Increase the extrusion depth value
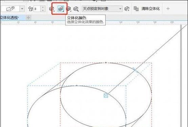 click(x=43, y=7)
